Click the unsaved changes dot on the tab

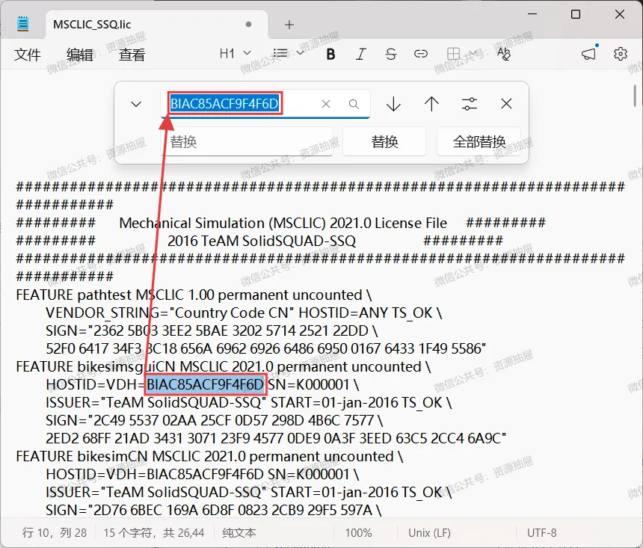pos(248,24)
